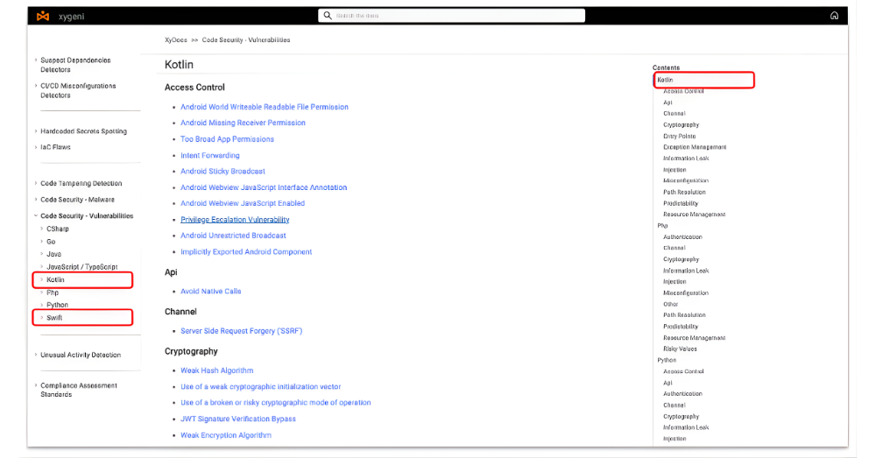Jump to Php in Contents panel
This screenshot has width=876, height=458.
[662, 226]
